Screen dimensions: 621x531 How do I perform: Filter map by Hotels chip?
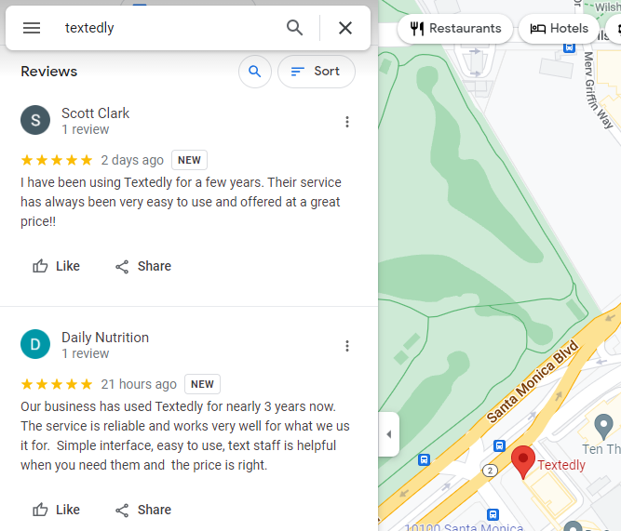click(559, 29)
